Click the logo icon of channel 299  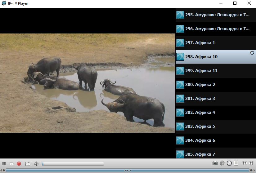(180, 71)
